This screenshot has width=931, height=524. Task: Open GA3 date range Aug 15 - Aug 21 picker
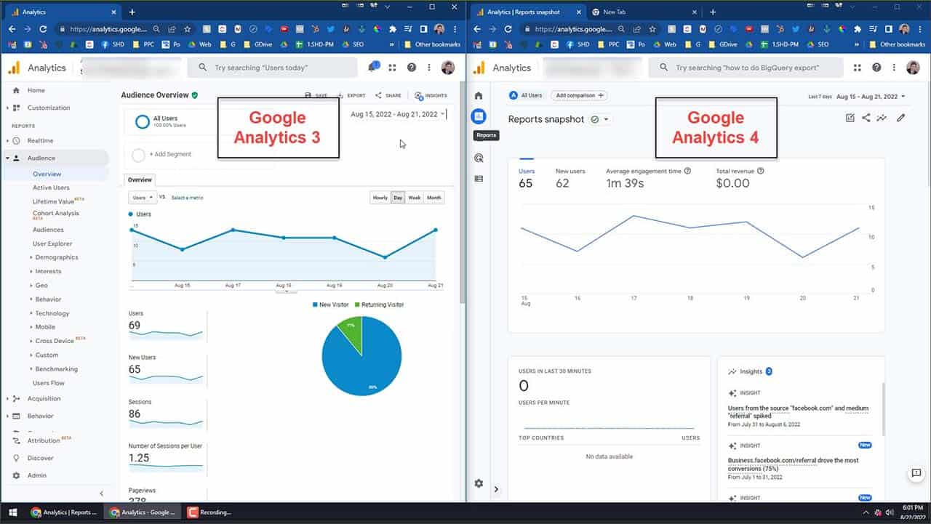click(397, 114)
